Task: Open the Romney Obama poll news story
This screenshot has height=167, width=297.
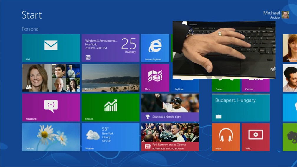Action: [170, 137]
